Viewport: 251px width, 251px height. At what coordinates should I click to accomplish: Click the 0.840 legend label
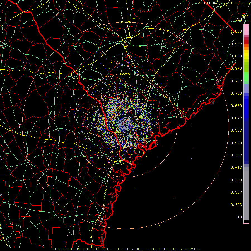[x=236, y=69]
